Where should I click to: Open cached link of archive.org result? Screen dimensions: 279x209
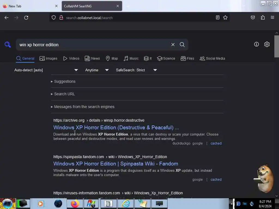point(216,143)
